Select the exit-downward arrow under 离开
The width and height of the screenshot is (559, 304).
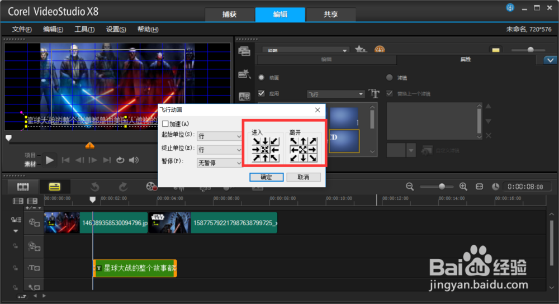(303, 158)
